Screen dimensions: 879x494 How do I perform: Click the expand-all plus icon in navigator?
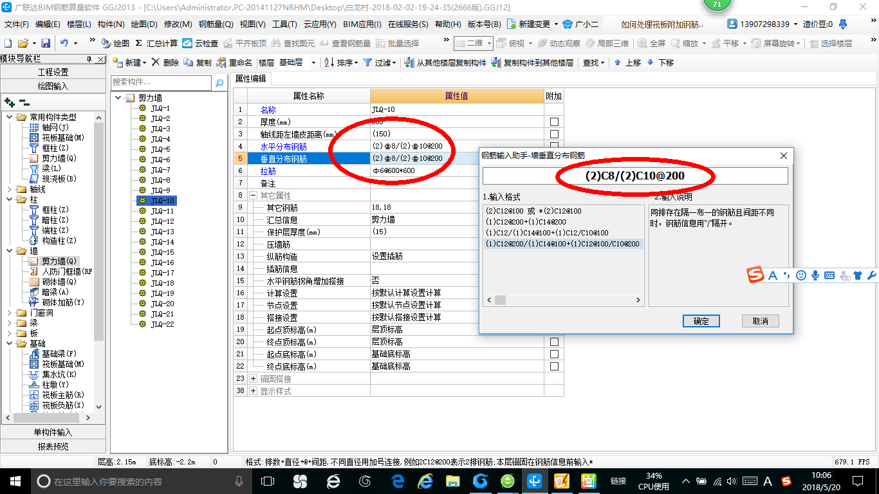click(9, 102)
